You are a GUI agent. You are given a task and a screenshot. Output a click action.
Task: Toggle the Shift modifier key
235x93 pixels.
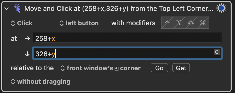click(x=191, y=23)
